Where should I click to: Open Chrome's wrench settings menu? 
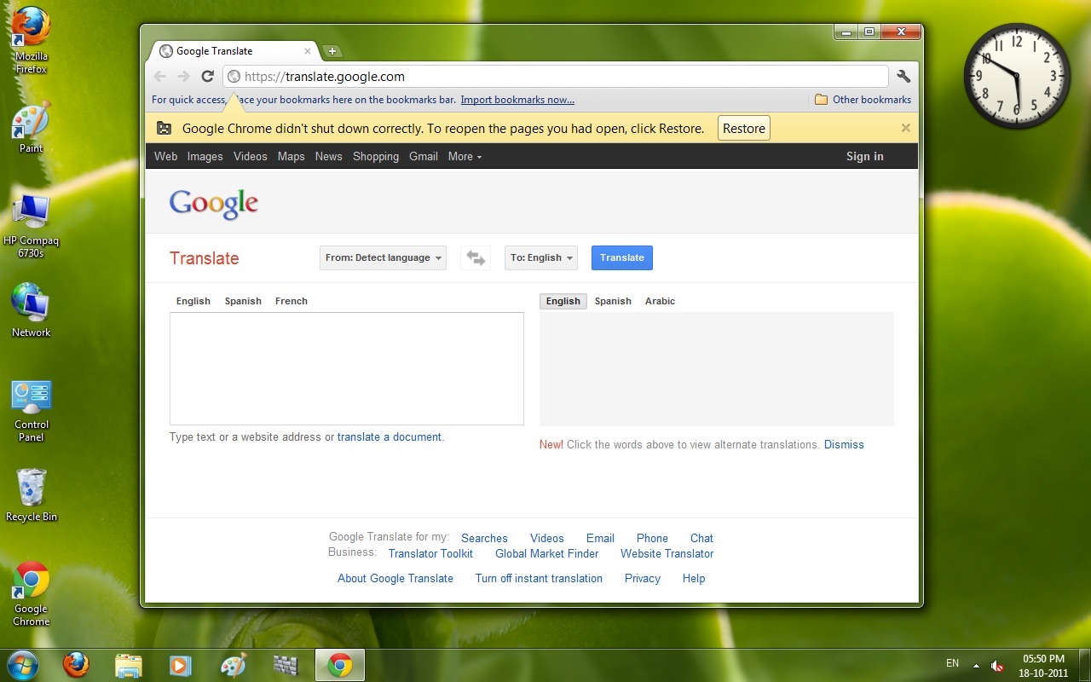pos(903,77)
